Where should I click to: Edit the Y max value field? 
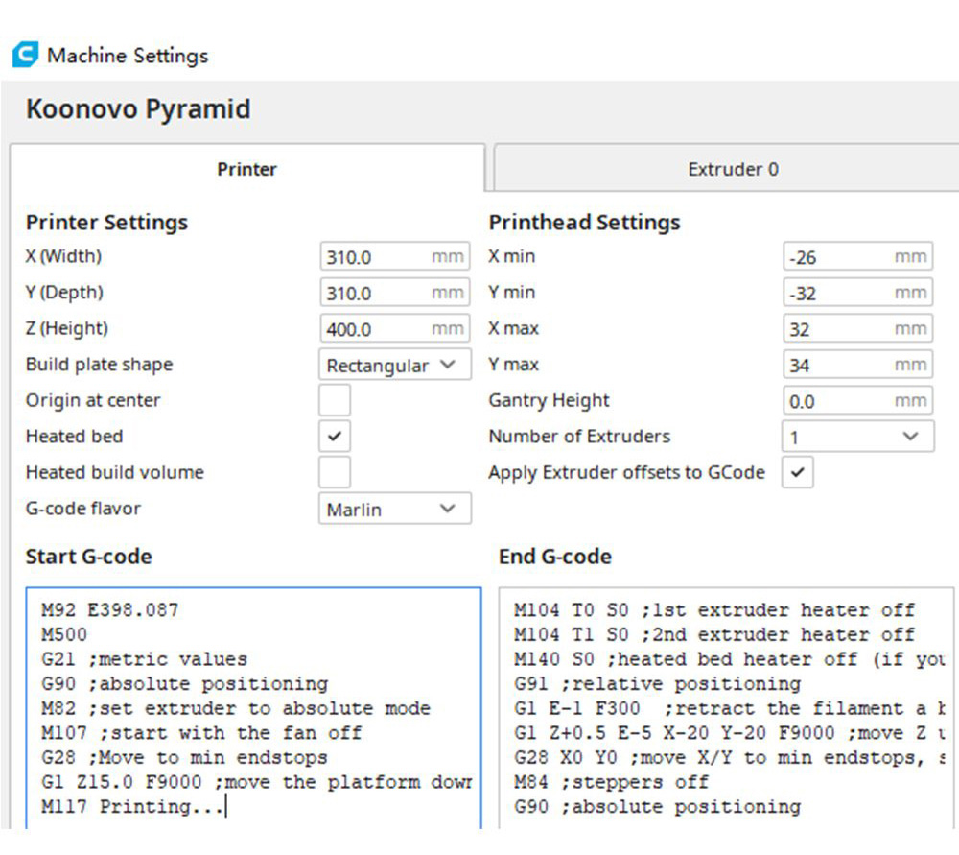pyautogui.click(x=839, y=365)
